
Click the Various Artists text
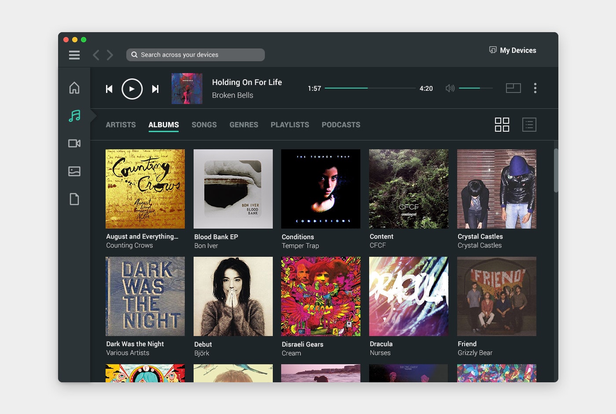(x=128, y=353)
